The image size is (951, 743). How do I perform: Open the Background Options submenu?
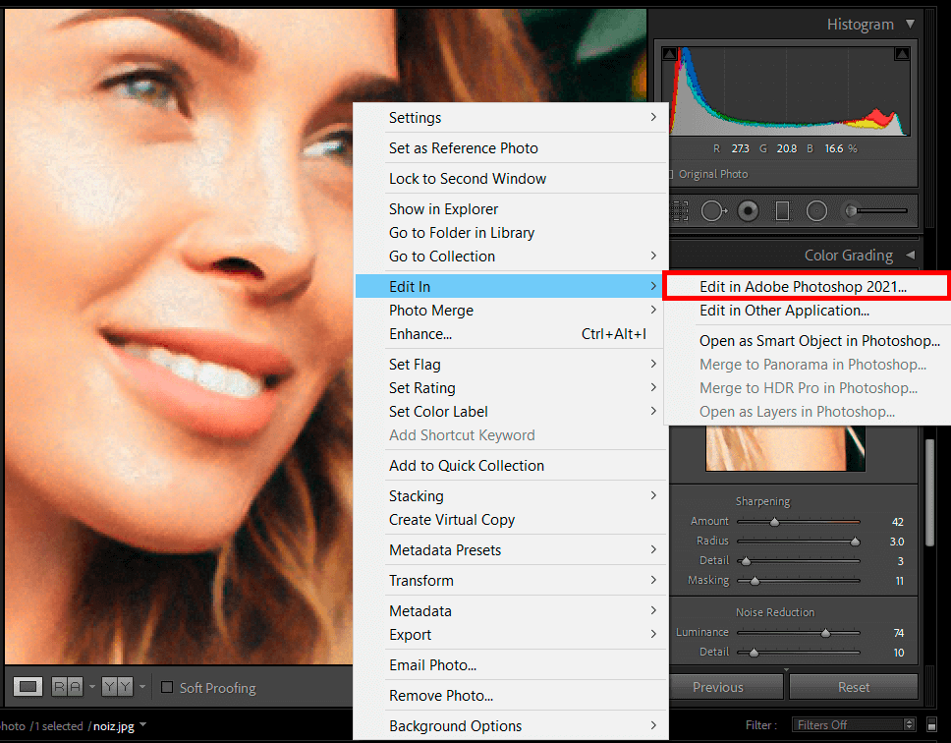click(x=511, y=726)
